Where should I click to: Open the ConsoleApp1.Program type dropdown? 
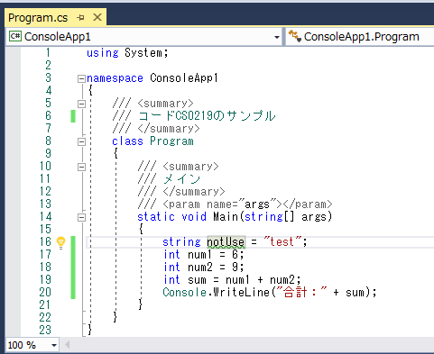coord(361,37)
